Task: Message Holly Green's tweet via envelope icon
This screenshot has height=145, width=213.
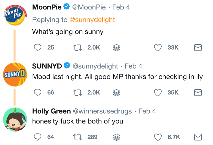Action: coord(198,137)
